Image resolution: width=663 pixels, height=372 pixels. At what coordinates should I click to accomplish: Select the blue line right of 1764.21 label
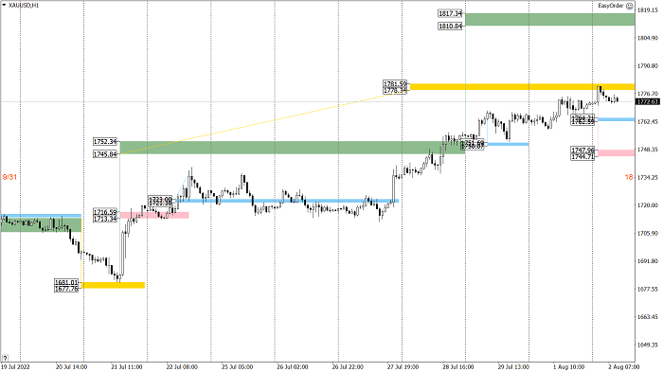616,119
